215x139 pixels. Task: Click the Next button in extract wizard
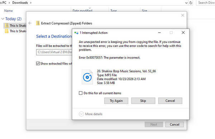point(154,124)
